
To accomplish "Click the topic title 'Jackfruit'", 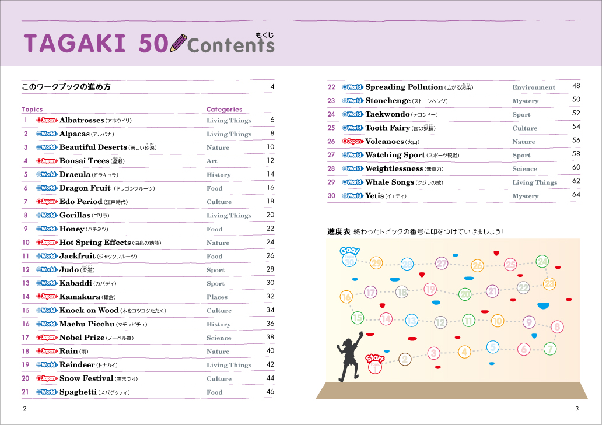I will pyautogui.click(x=78, y=256).
